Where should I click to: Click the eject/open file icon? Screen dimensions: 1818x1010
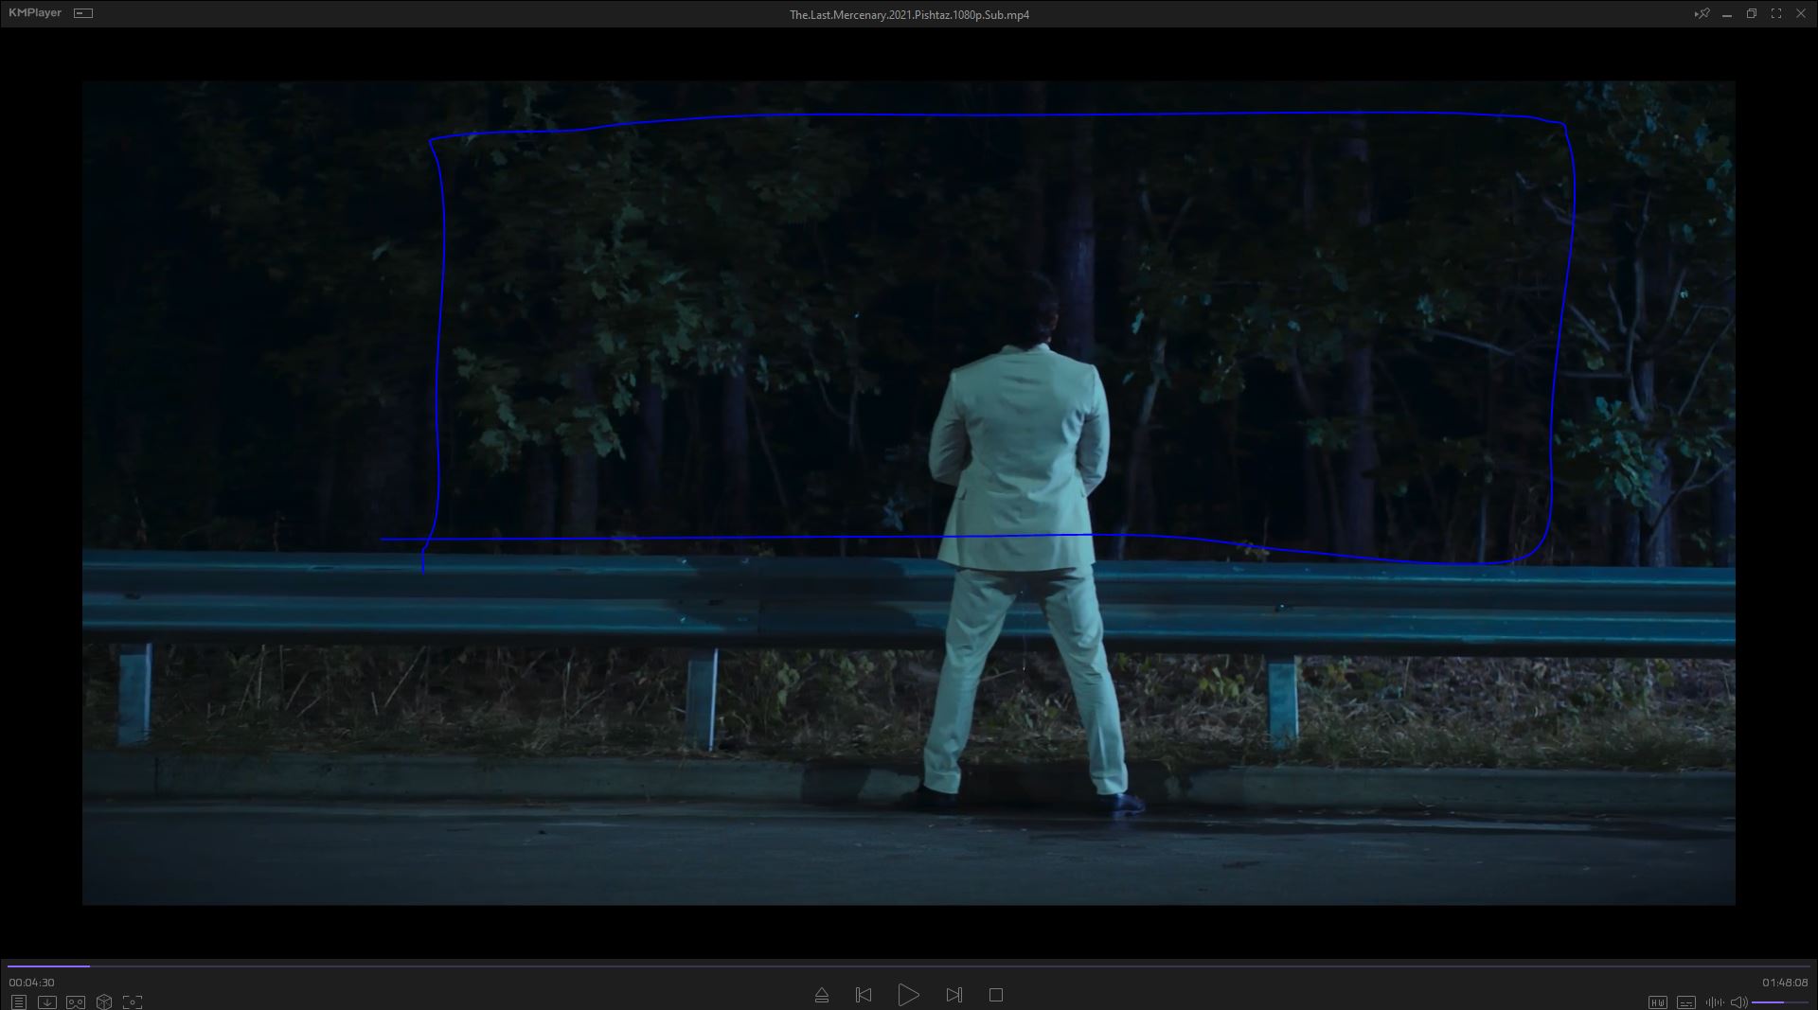point(821,995)
